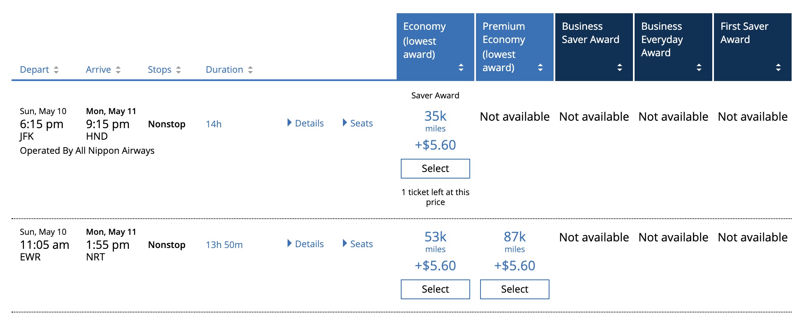Open the 14h duration link
804x322 pixels.
[x=214, y=124]
